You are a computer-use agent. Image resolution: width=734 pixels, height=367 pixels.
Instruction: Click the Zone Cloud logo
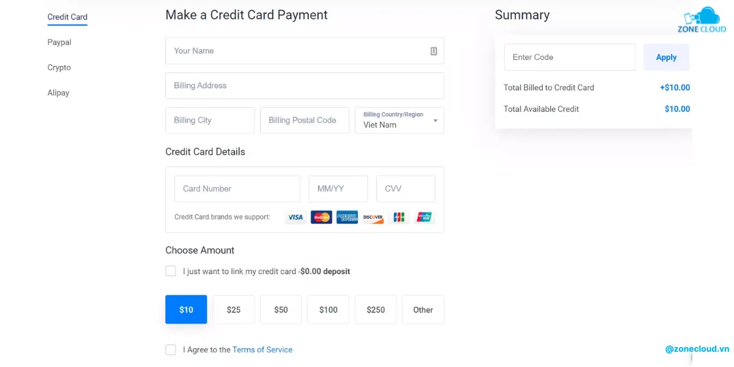click(702, 20)
